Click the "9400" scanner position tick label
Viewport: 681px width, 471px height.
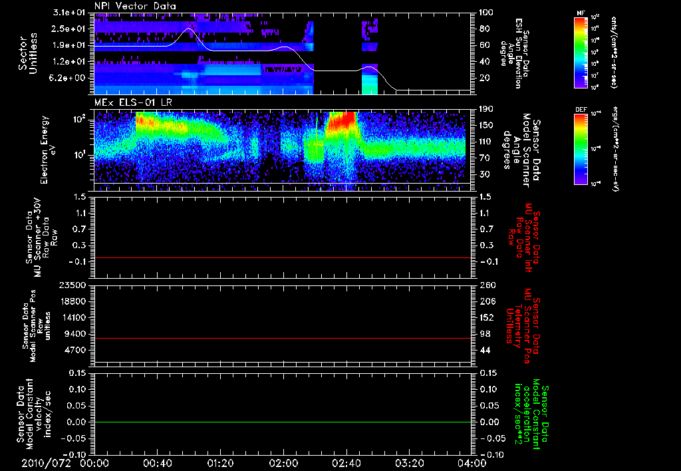pyautogui.click(x=75, y=334)
